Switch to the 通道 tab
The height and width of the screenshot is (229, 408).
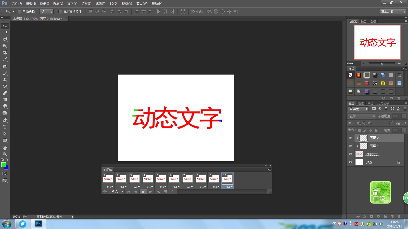point(361,103)
